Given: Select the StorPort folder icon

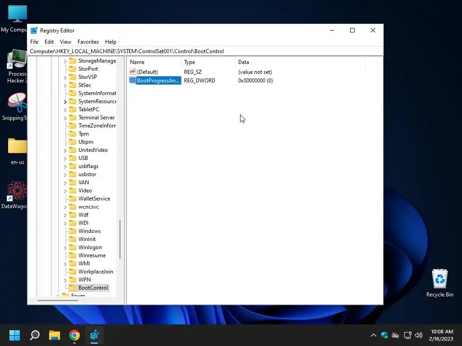Looking at the screenshot, I should (73, 69).
